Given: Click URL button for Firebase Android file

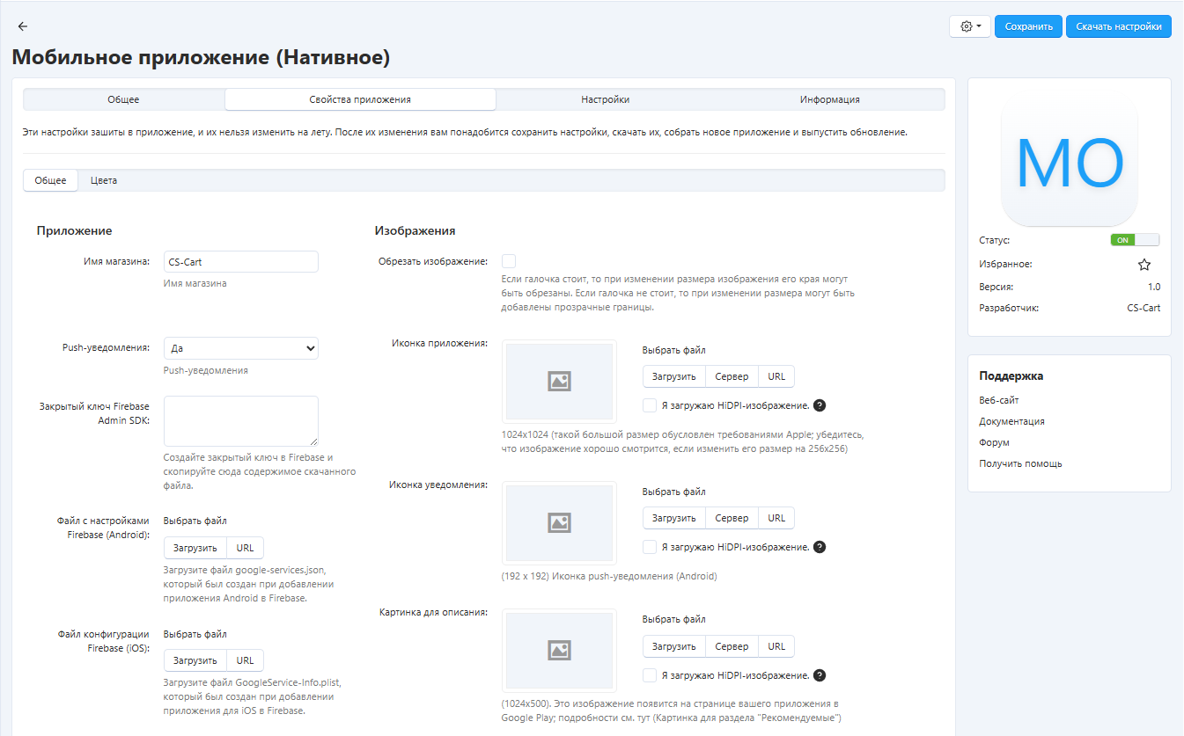Looking at the screenshot, I should tap(245, 548).
